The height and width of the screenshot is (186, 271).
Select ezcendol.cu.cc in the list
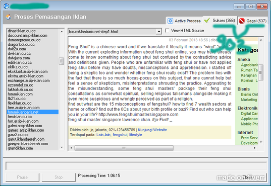coord(33,85)
